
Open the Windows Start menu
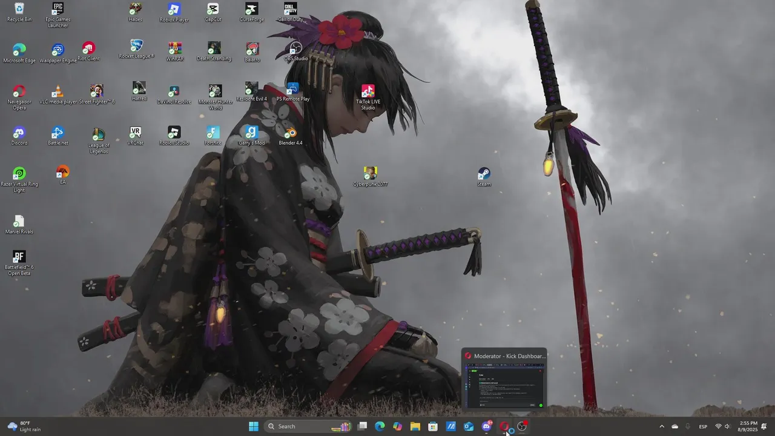[254, 426]
